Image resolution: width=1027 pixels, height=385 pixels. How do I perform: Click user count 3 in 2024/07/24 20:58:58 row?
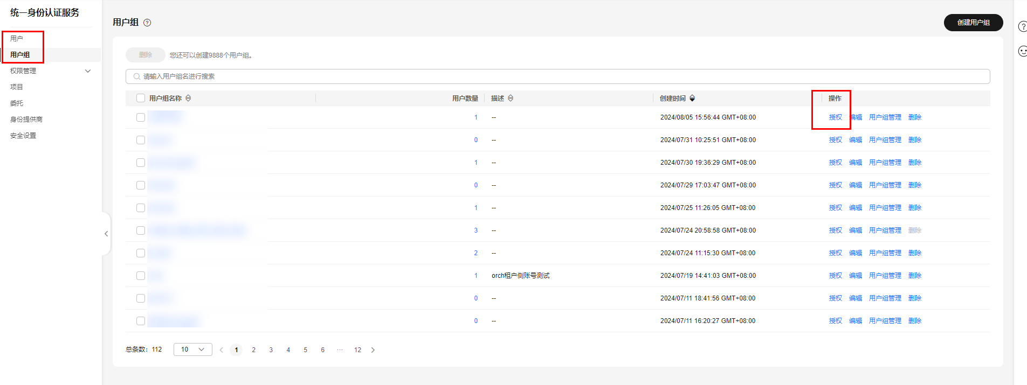point(476,230)
